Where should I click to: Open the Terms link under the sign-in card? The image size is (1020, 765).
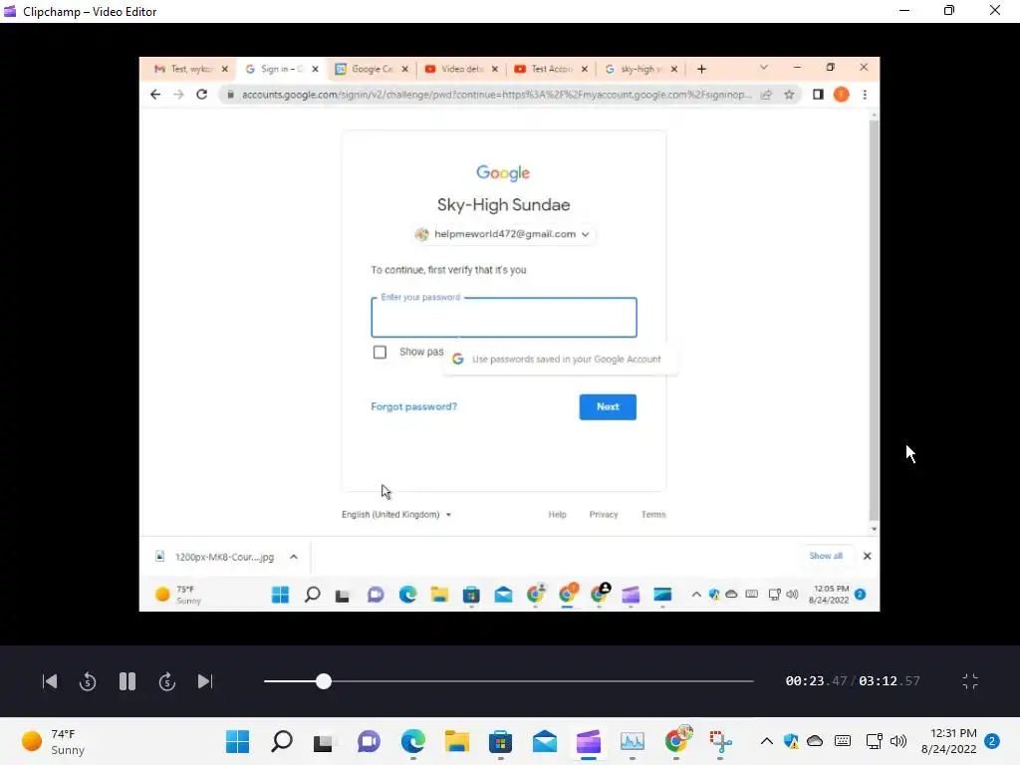pos(653,515)
